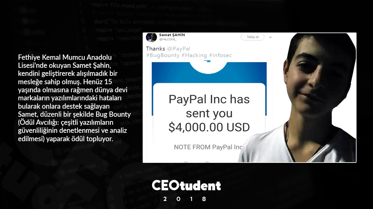The width and height of the screenshot is (373, 209).
Task: Click 'NOTE FROM PayPal Inc' text
Action: pos(208,147)
